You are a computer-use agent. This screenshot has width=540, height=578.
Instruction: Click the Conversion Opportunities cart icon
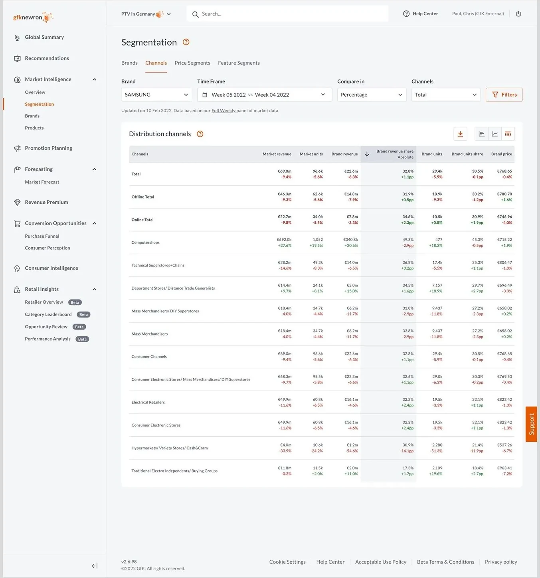[x=17, y=224]
